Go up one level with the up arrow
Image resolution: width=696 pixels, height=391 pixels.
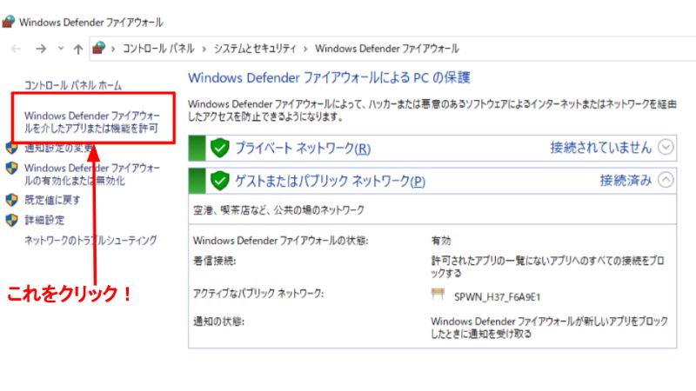(78, 49)
